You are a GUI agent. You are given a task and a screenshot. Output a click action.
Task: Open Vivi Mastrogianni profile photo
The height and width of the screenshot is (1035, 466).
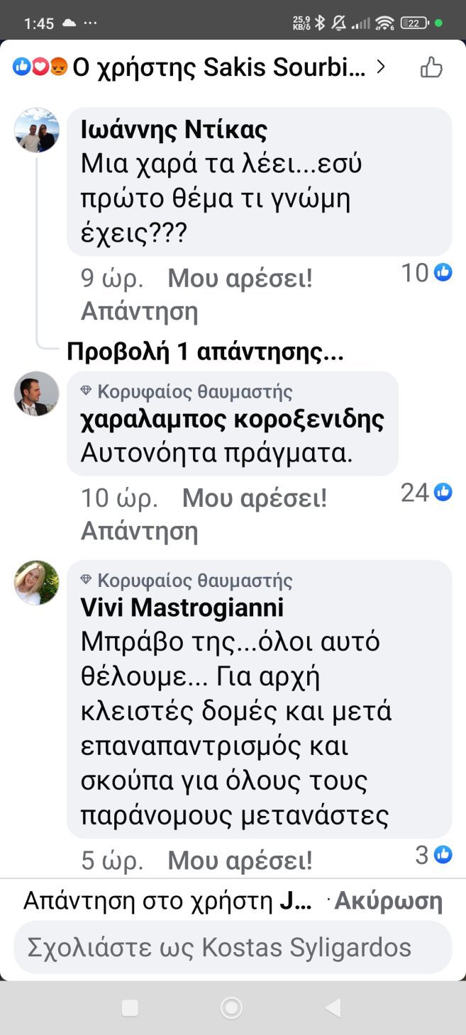tap(37, 583)
